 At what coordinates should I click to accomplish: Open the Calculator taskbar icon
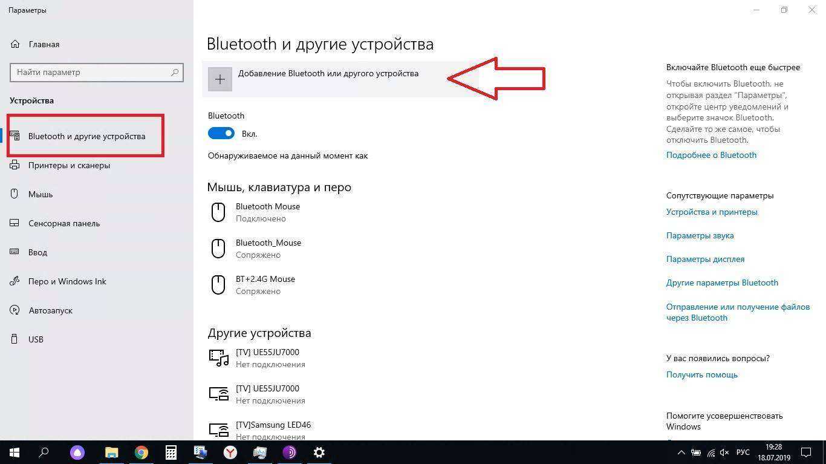171,452
